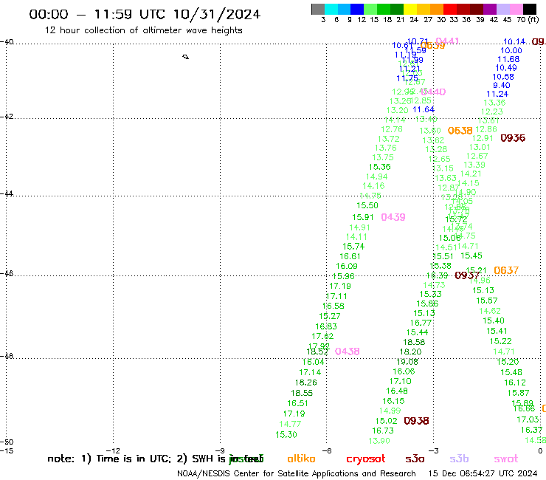Click the dark red time marker 0936
546x480 pixels.
click(513, 138)
